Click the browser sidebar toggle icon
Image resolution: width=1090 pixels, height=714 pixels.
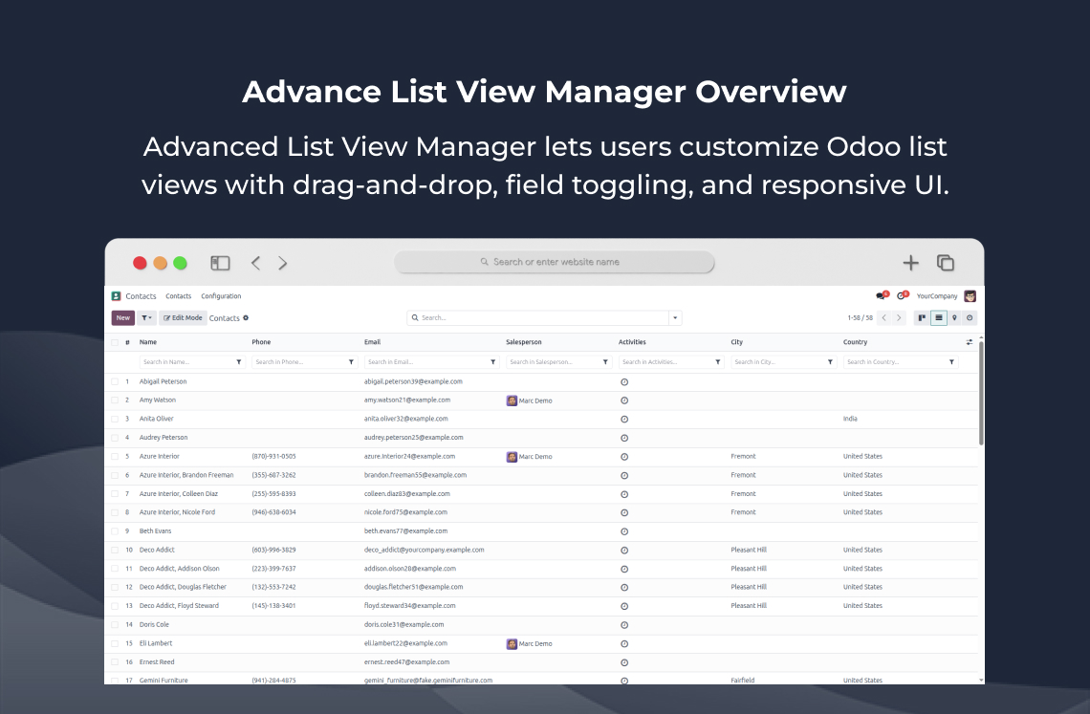(x=220, y=263)
